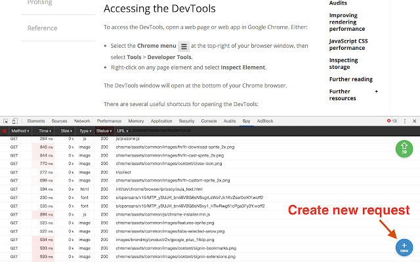Activate the inspect element picker icon

pos(6,121)
